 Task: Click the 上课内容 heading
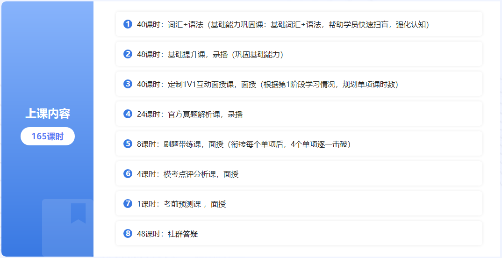[x=47, y=114]
